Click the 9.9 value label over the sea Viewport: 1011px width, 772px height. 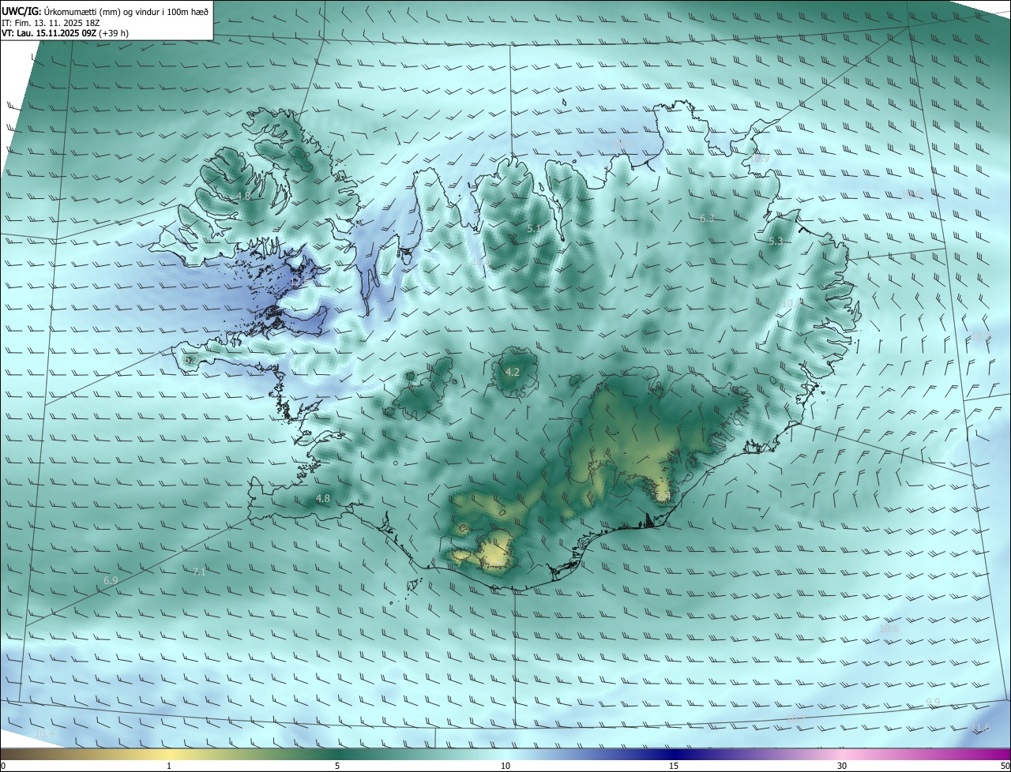click(x=933, y=702)
